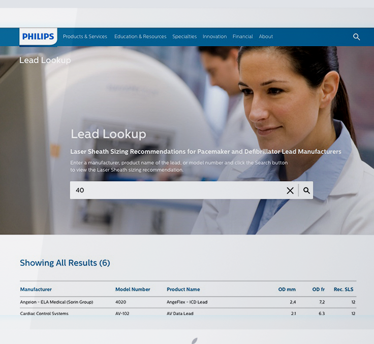
Task: Sort results by Rec. SLS column
Action: [344, 289]
